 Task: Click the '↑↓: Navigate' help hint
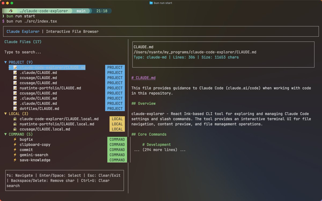coord(20,176)
